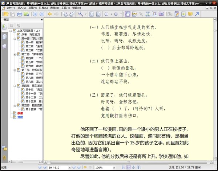Select the Snapshot camera tool
The height and width of the screenshot is (171, 218).
pos(161,14)
